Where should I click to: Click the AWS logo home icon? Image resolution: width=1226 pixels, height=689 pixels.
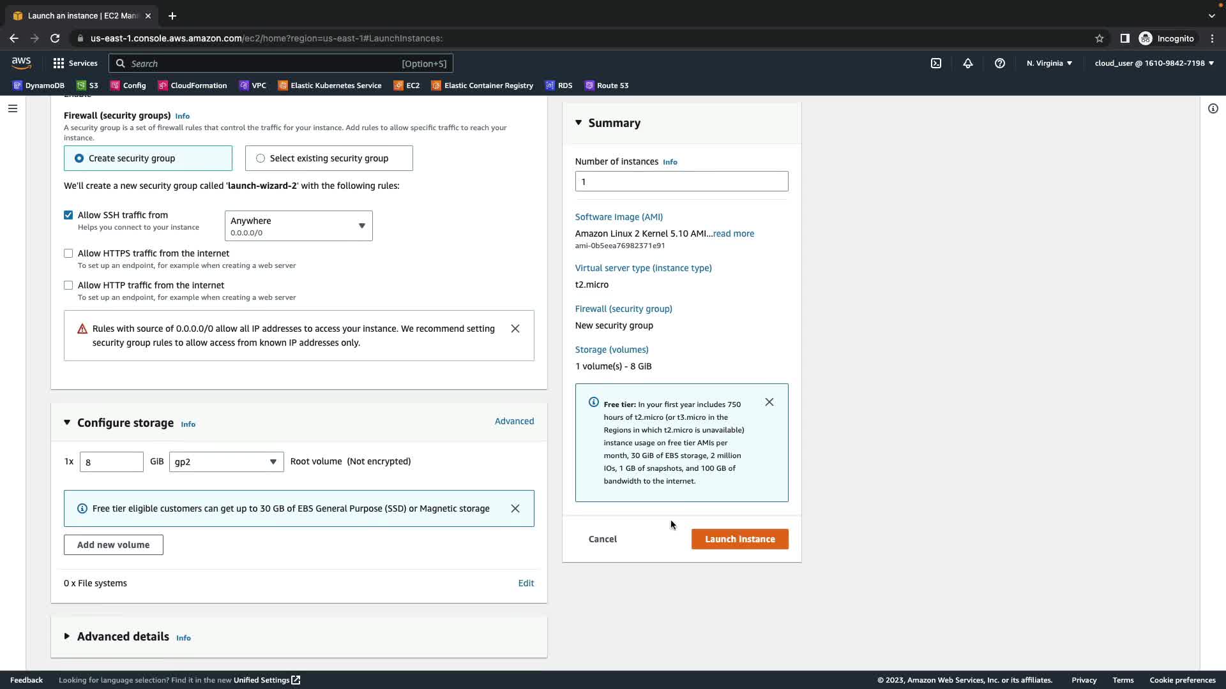tap(21, 63)
